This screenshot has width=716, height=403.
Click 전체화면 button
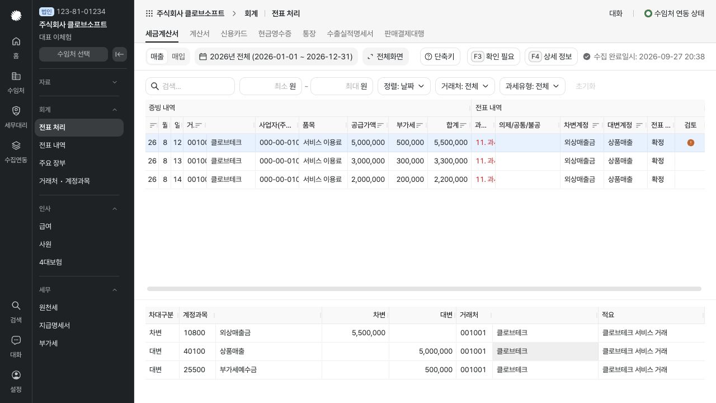coord(385,57)
